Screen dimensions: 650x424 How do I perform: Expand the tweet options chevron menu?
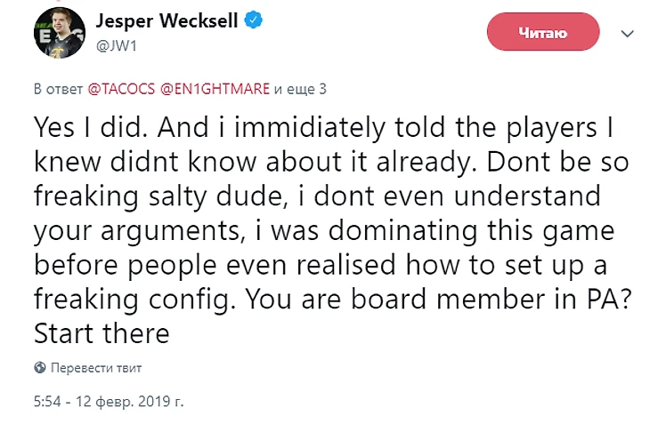click(628, 34)
